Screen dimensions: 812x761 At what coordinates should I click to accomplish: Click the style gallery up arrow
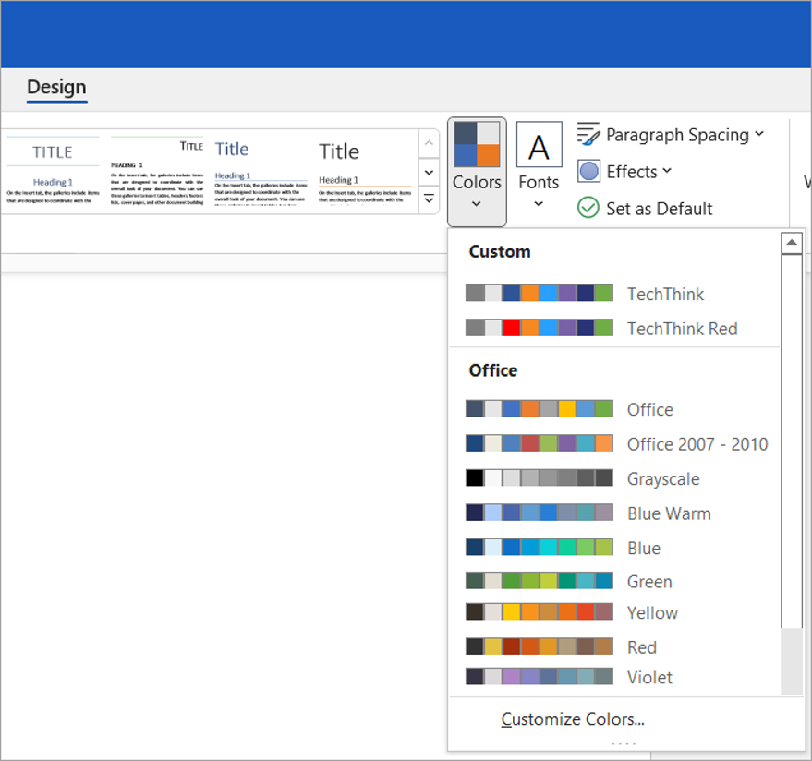(x=429, y=142)
